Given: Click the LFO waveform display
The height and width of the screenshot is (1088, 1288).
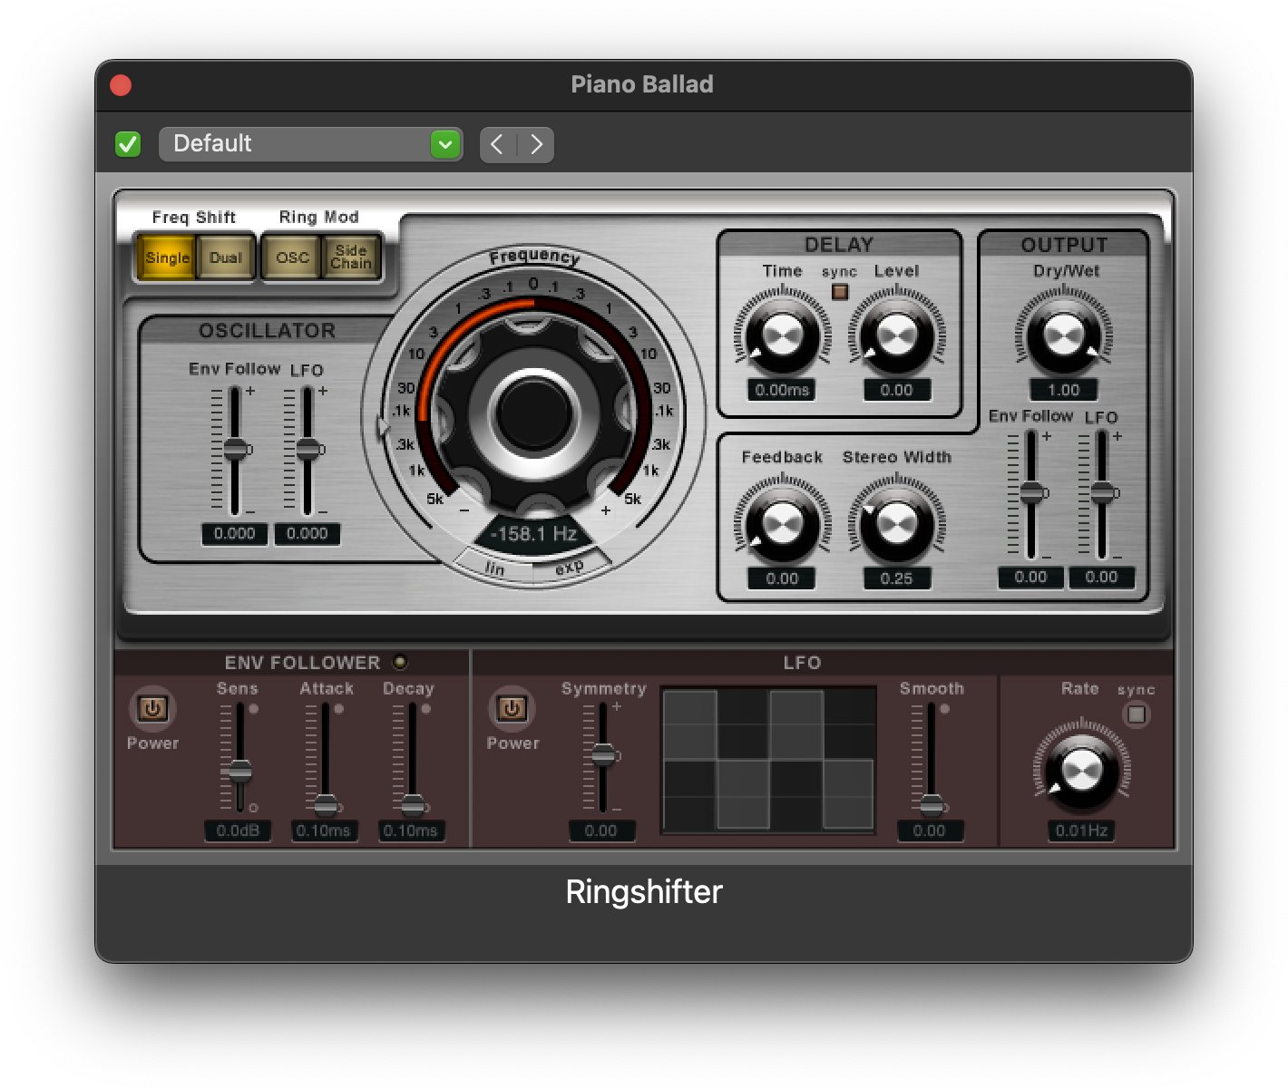Looking at the screenshot, I should coord(768,760).
